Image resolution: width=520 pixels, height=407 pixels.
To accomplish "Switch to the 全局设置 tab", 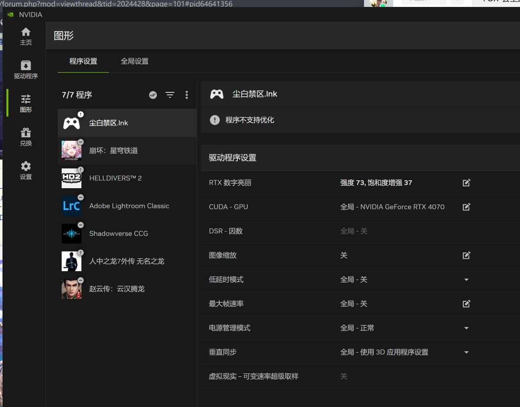I will pyautogui.click(x=135, y=61).
